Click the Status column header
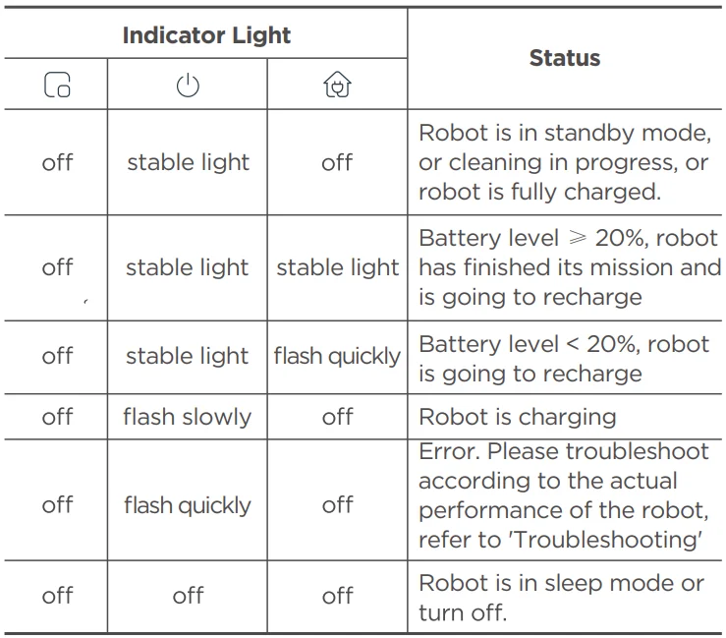The width and height of the screenshot is (726, 638). (x=564, y=58)
